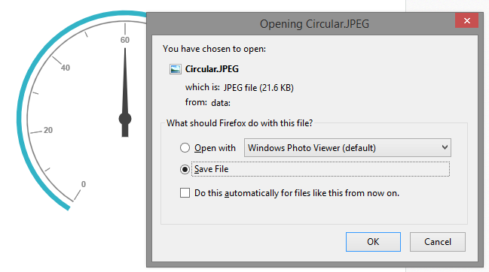Enable Do this automatically checkbox
The width and height of the screenshot is (489, 272).
pos(185,193)
